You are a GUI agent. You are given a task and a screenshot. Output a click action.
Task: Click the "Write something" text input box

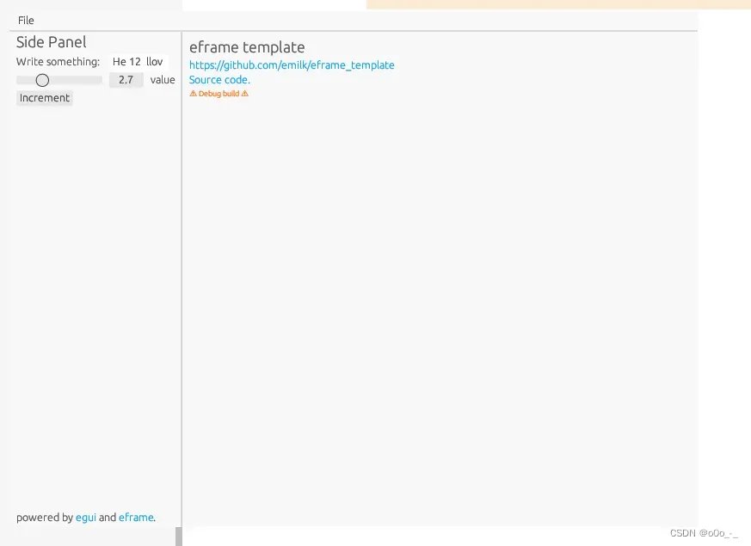click(x=138, y=62)
